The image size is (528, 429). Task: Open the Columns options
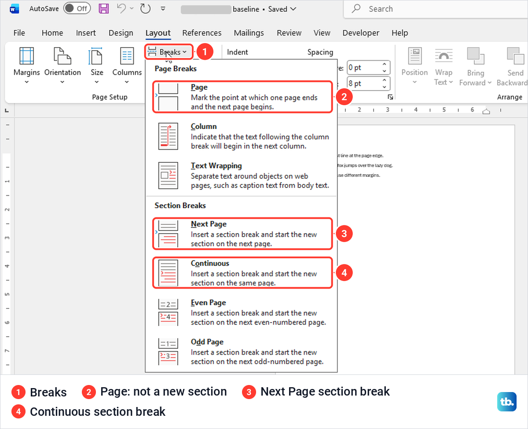coord(127,66)
